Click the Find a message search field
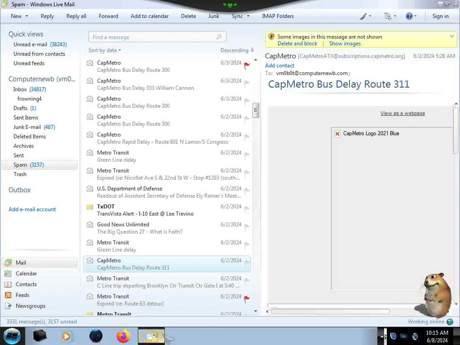 pos(157,37)
